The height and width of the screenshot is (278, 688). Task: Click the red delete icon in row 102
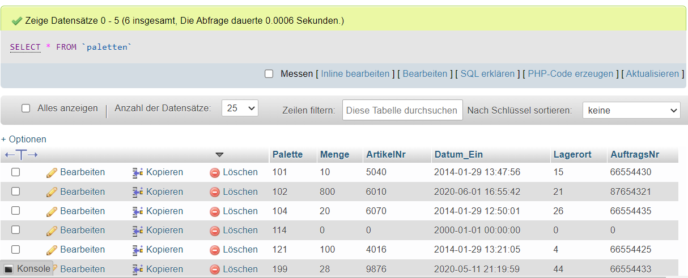[x=215, y=192]
